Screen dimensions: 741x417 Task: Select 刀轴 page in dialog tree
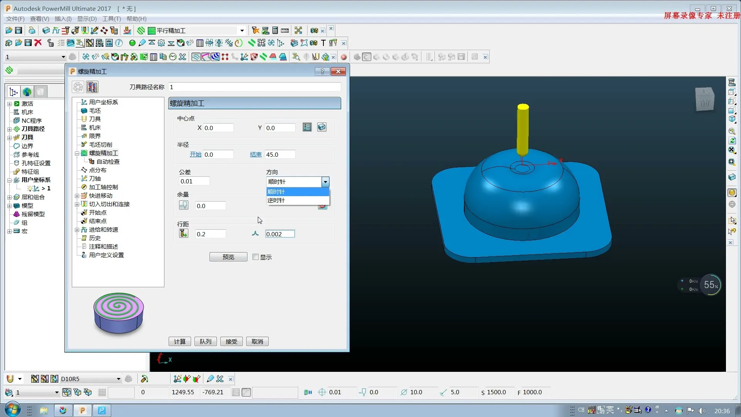[x=95, y=179]
